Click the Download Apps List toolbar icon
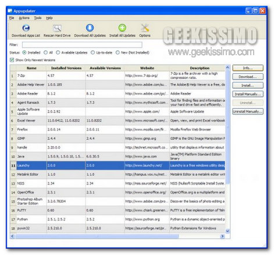The image size is (274, 255). click(x=26, y=28)
